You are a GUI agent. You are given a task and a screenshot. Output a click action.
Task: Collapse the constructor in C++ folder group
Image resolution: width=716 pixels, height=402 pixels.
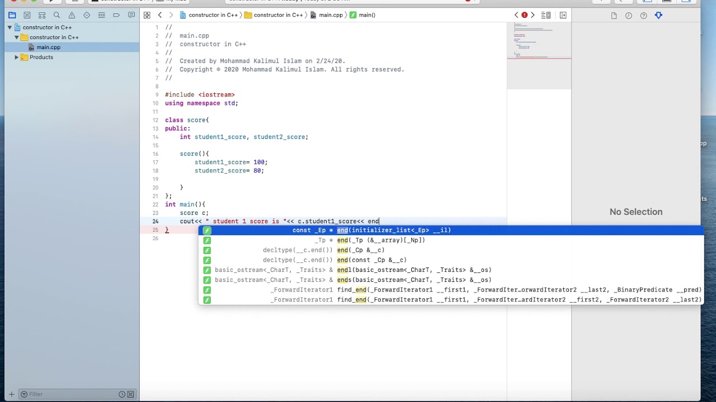point(17,37)
